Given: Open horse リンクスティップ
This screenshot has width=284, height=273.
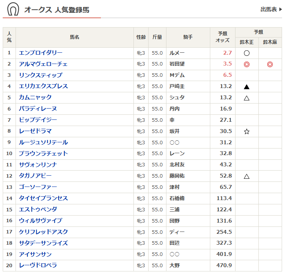Looking at the screenshot, I should pos(41,75).
